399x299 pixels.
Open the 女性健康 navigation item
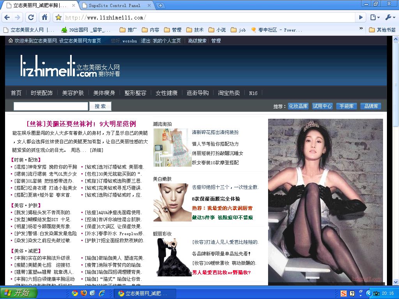[x=166, y=93]
